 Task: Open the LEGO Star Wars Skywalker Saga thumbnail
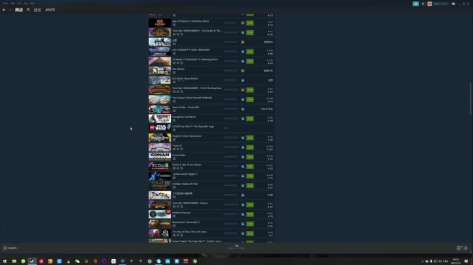[x=160, y=129]
